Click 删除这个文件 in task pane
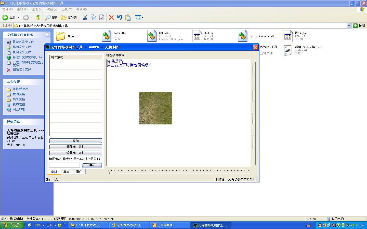The width and height of the screenshot is (367, 229). coord(22,69)
